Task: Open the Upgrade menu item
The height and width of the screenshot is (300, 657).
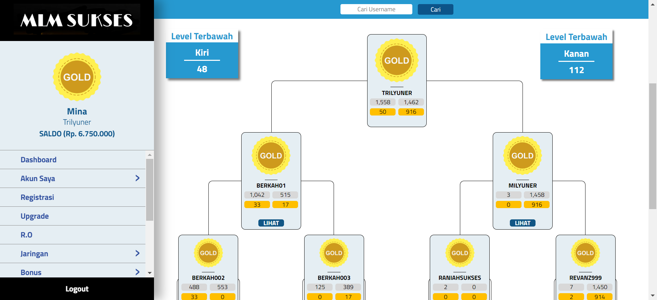Action: 35,216
